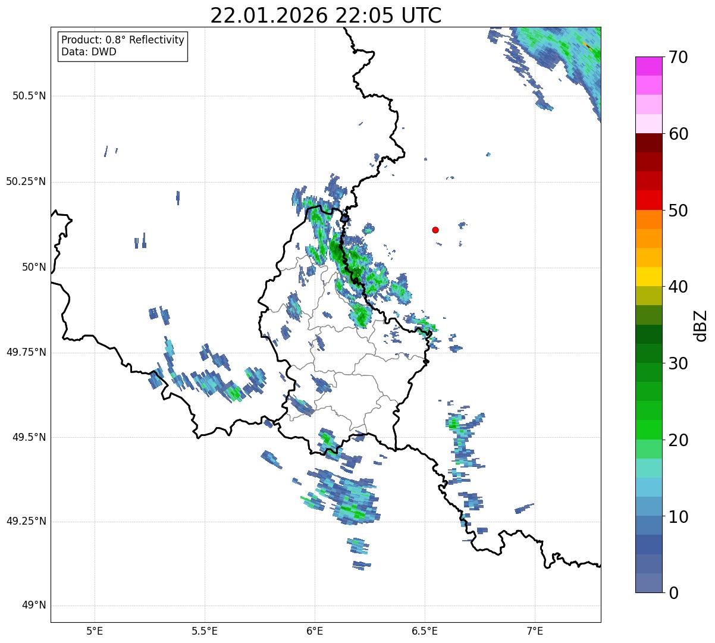
Task: Pick the yellow colorbar swatch just above 40
Action: (x=649, y=277)
